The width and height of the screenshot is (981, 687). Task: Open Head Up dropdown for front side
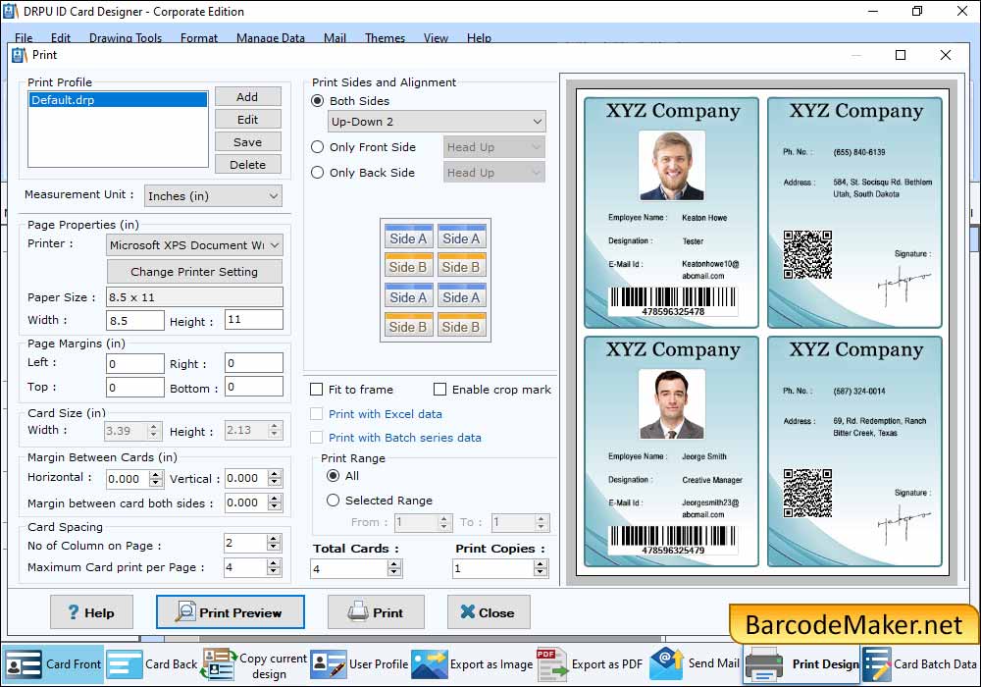pyautogui.click(x=494, y=147)
